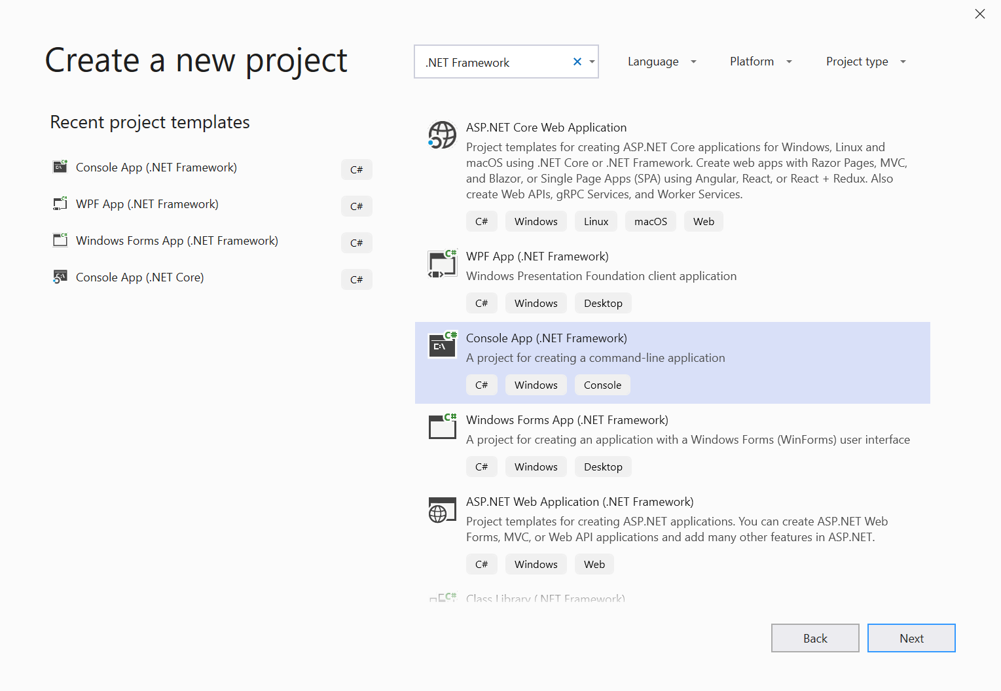Open the Platform filter dropdown
The width and height of the screenshot is (1001, 691).
pyautogui.click(x=759, y=61)
